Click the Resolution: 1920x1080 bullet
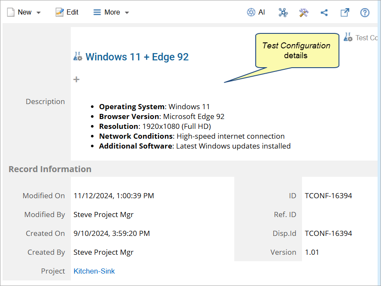The height and width of the screenshot is (286, 381). [155, 126]
